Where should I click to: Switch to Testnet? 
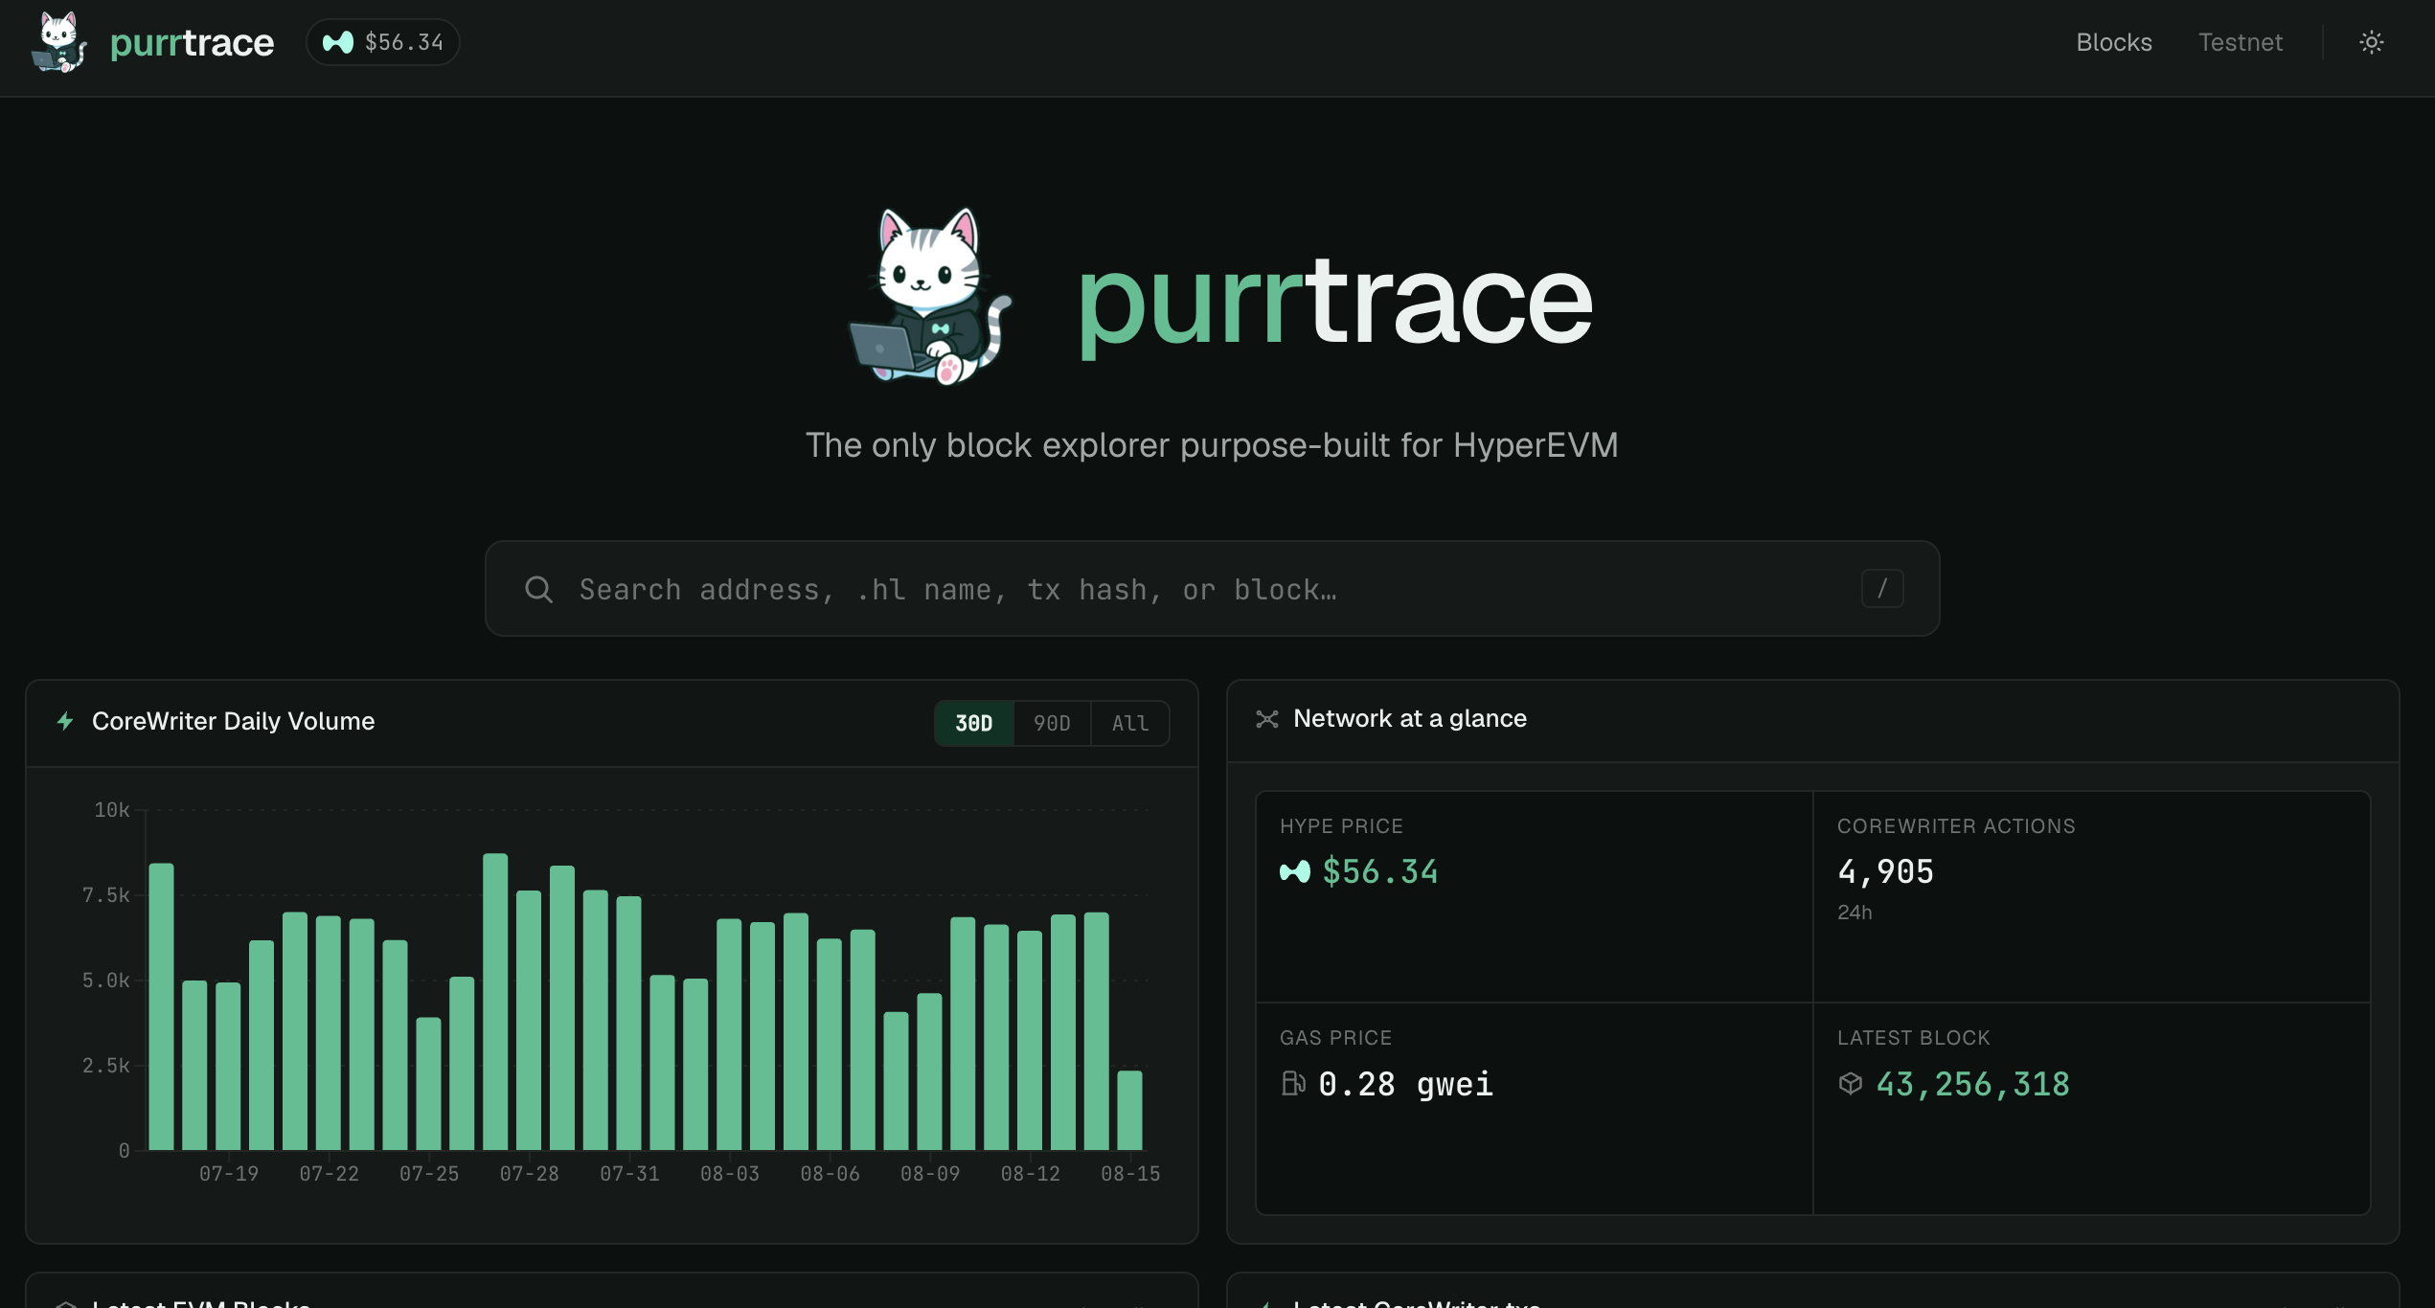(x=2240, y=42)
